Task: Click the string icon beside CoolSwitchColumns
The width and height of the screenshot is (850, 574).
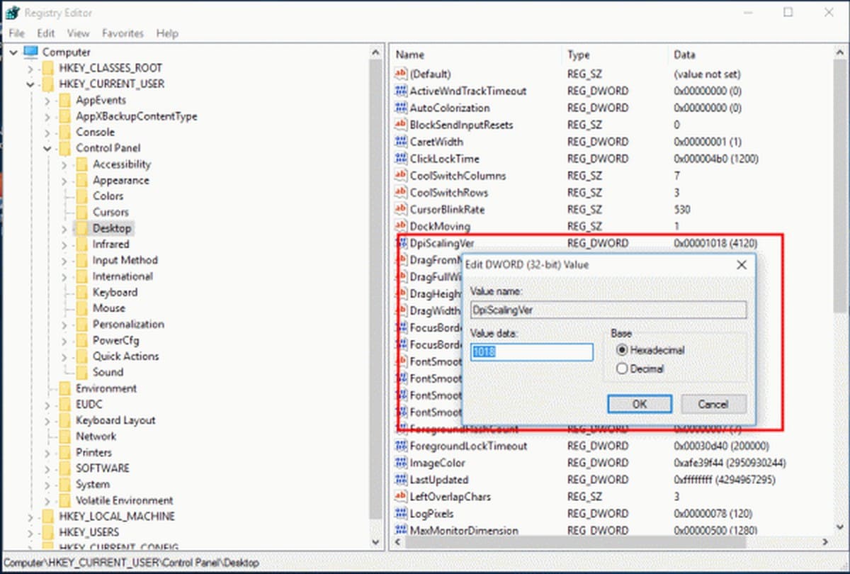Action: coord(400,176)
